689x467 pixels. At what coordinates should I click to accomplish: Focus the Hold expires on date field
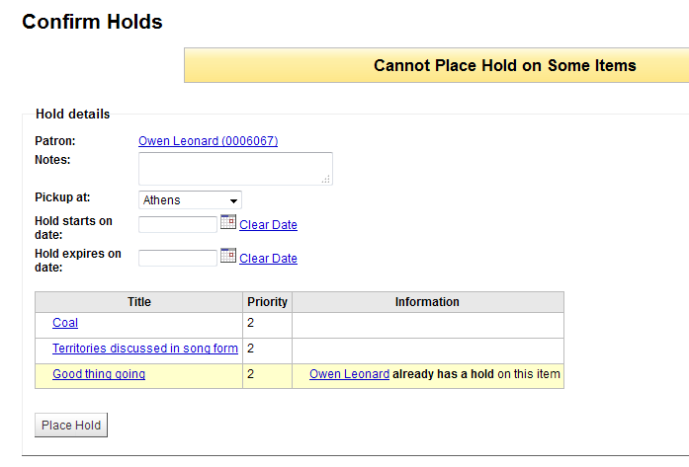(177, 258)
